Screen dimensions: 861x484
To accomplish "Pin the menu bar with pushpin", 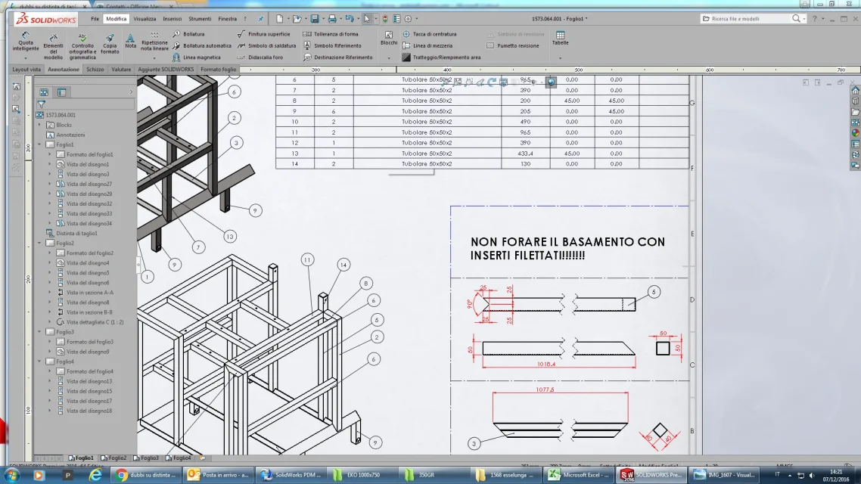I will (x=260, y=19).
